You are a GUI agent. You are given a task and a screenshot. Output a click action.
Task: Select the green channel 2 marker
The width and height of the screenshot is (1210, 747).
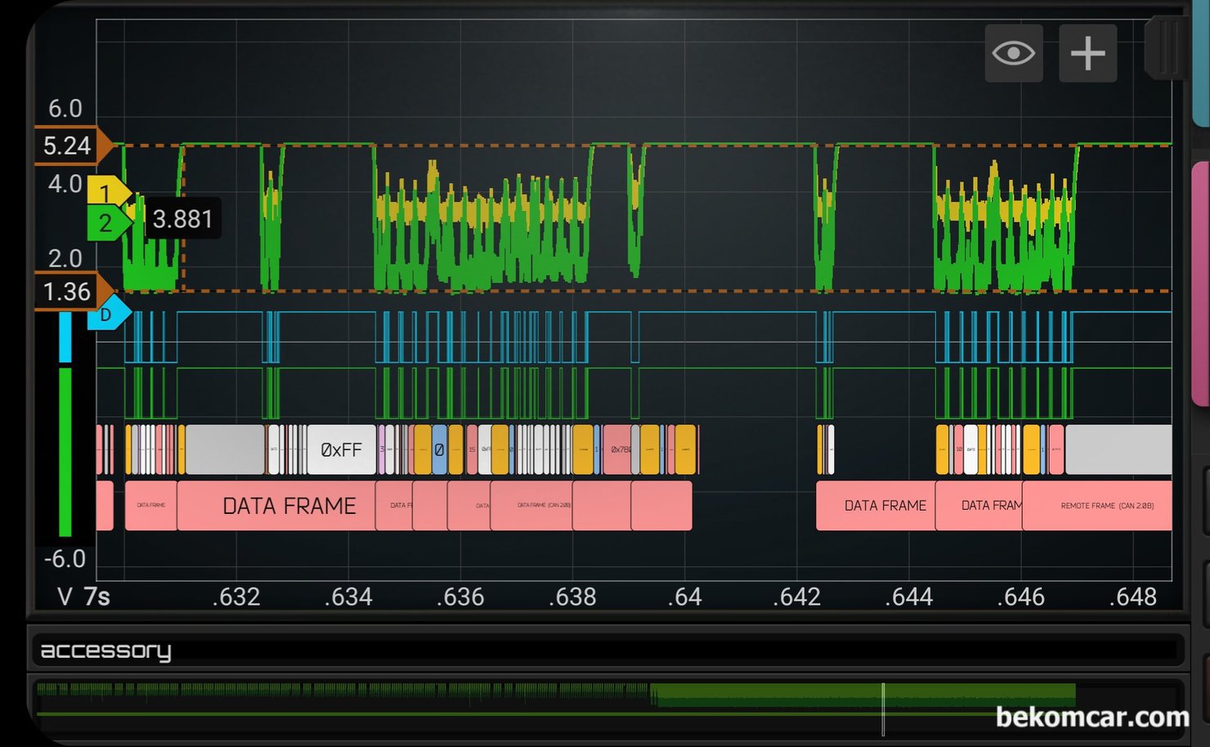coord(107,223)
